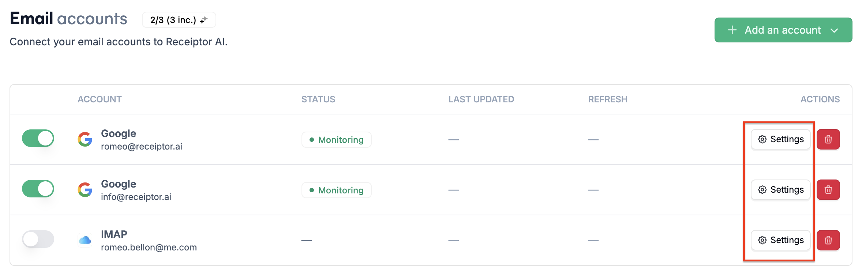Turn off the info@receiptor.ai toggle
This screenshot has width=862, height=272.
point(38,189)
